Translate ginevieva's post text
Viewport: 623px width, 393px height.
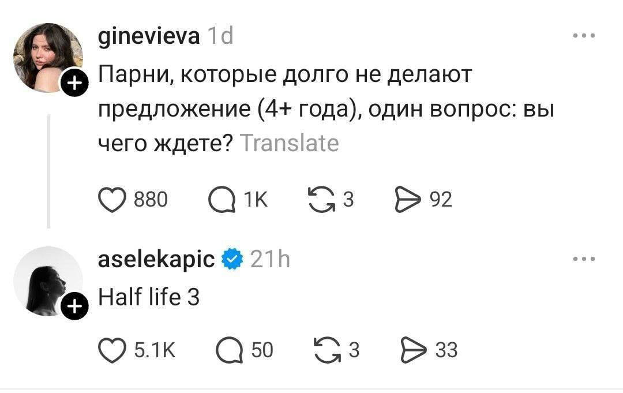coord(290,143)
